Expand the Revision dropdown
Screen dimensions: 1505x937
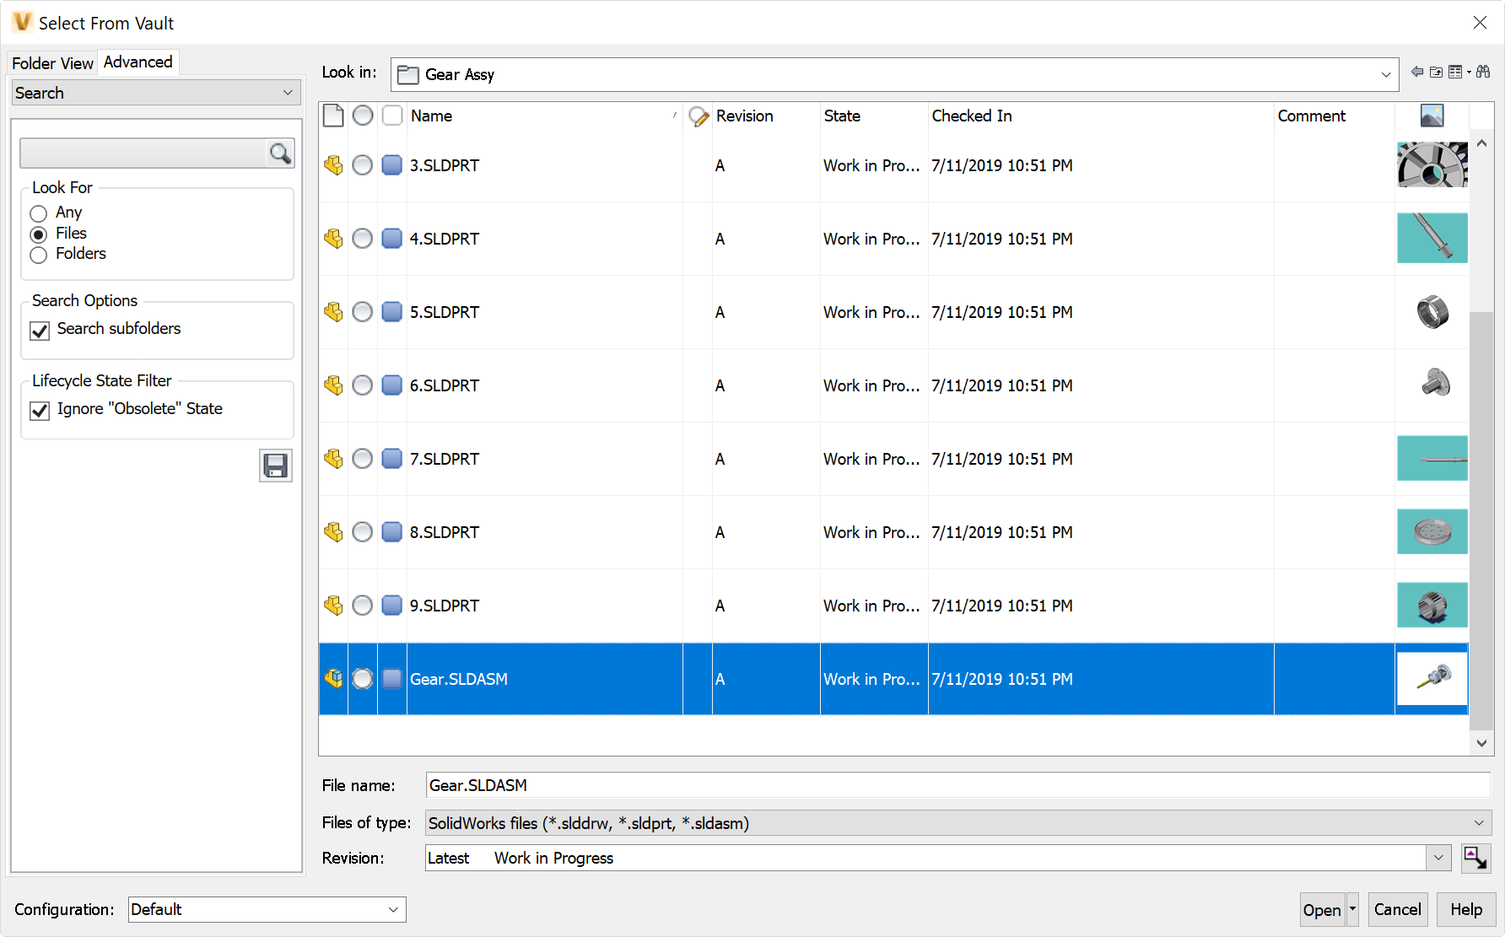(x=1438, y=859)
